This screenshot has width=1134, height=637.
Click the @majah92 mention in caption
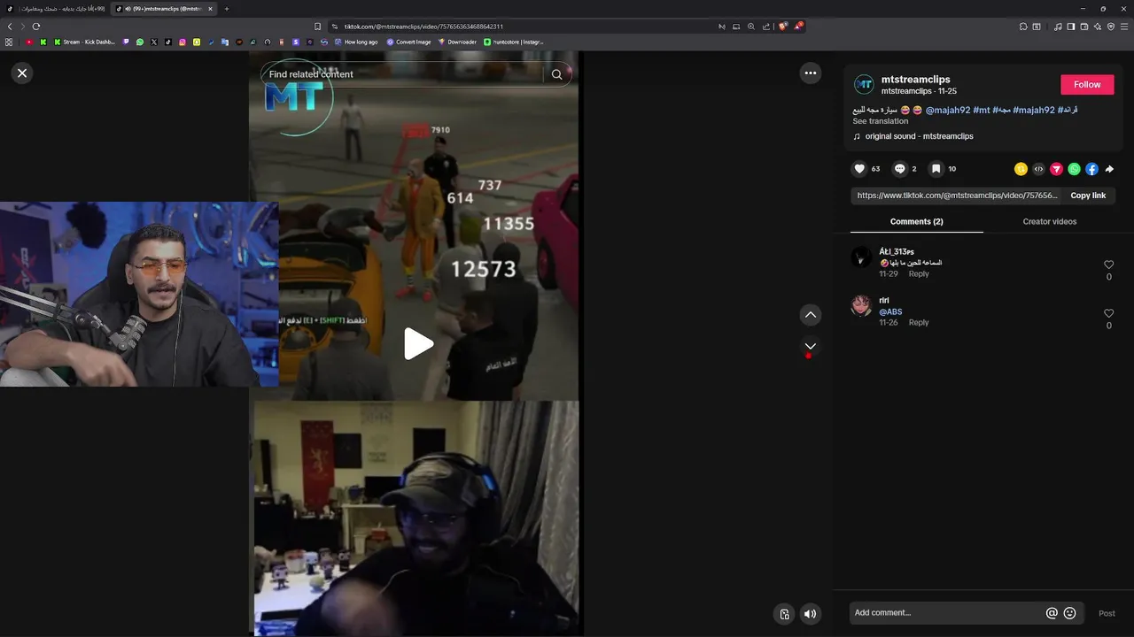click(948, 111)
